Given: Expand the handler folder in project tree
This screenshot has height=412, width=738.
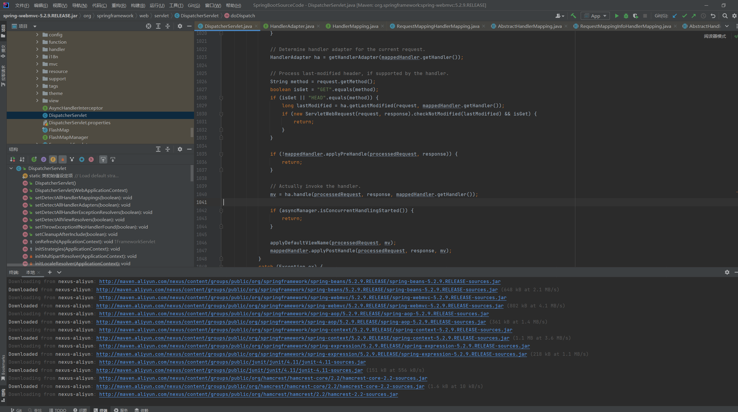Looking at the screenshot, I should click(x=37, y=49).
